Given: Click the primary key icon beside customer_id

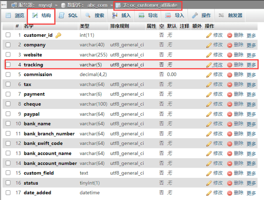Looking at the screenshot, I should pos(58,35).
